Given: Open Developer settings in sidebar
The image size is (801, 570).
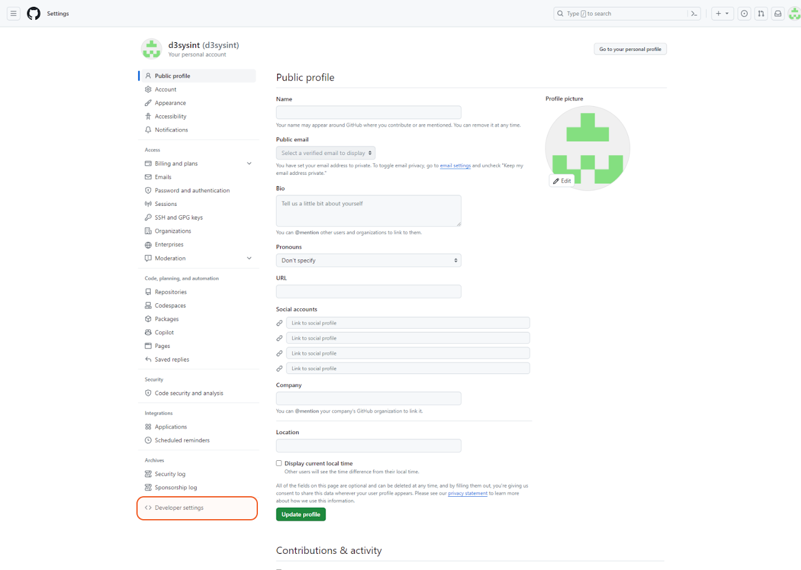Looking at the screenshot, I should (x=179, y=508).
